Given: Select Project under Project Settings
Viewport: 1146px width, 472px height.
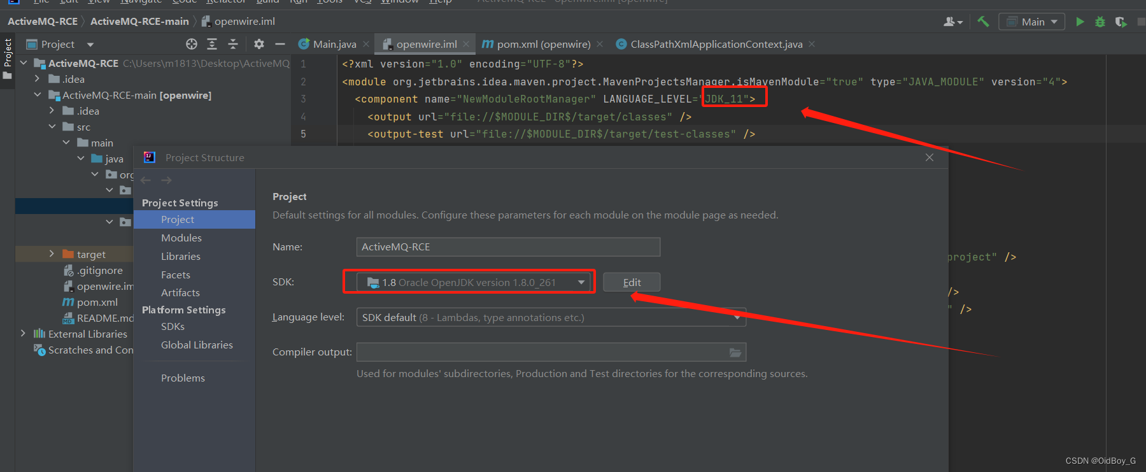Looking at the screenshot, I should (x=194, y=219).
